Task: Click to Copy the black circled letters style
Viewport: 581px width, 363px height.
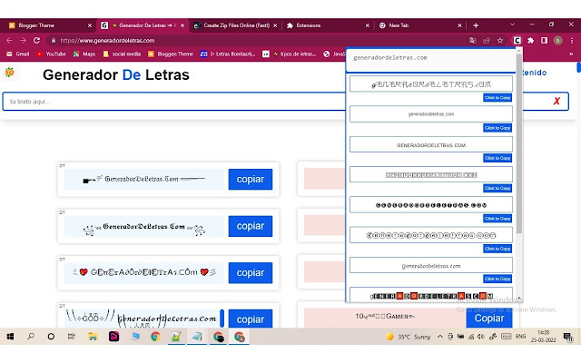Action: tap(497, 219)
